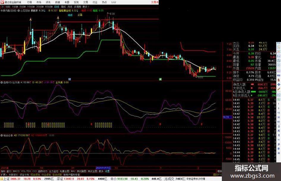Screen dimensions: 281x181
Task: Click the 通达信 app logo icon
Action: pos(2,2)
